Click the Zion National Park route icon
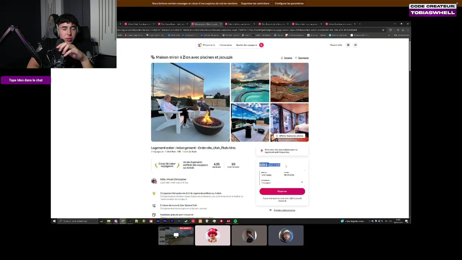This screenshot has width=462, height=260. 154,205
